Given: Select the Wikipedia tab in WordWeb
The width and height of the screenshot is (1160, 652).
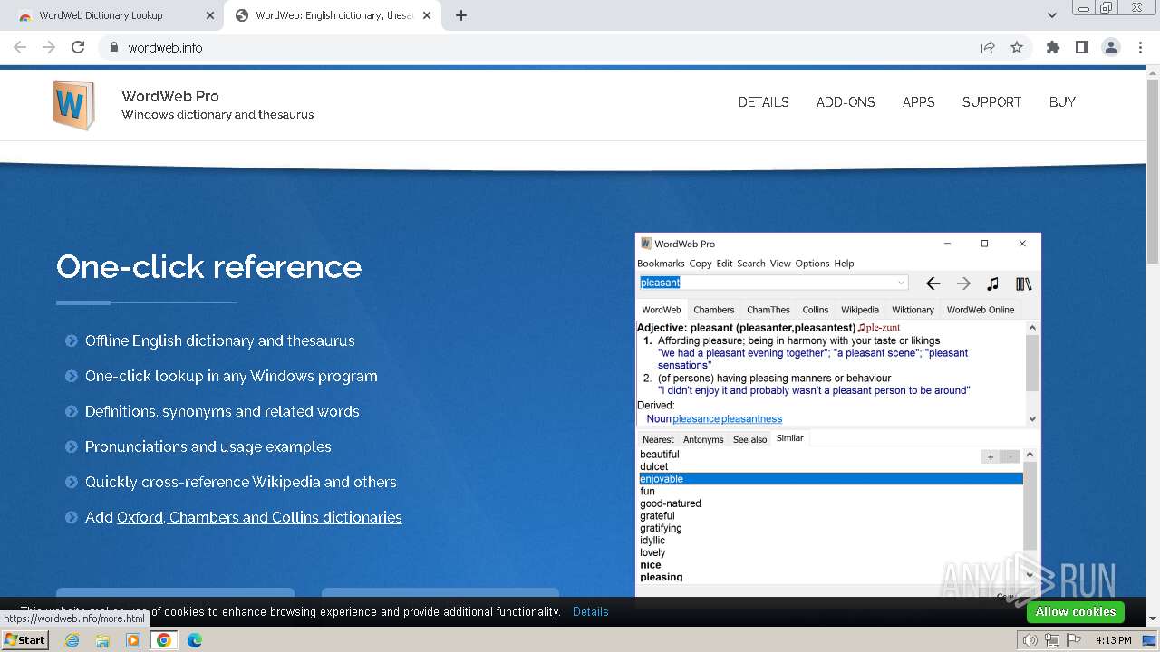Looking at the screenshot, I should coord(859,310).
